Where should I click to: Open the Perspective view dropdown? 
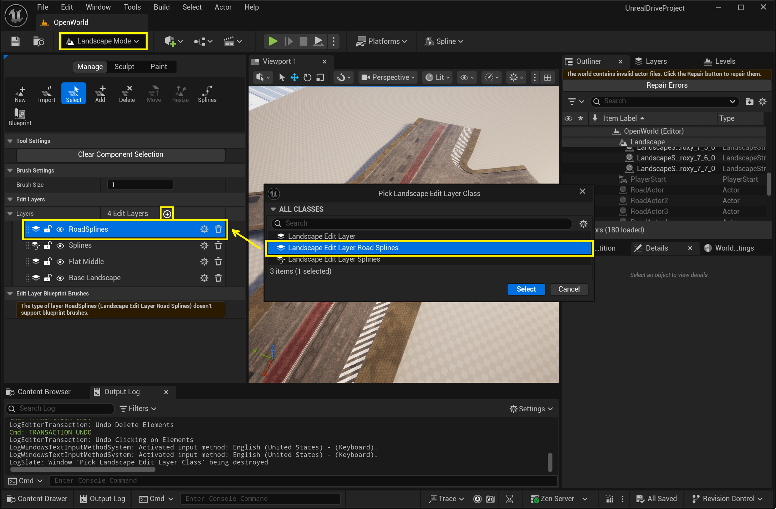pos(388,77)
